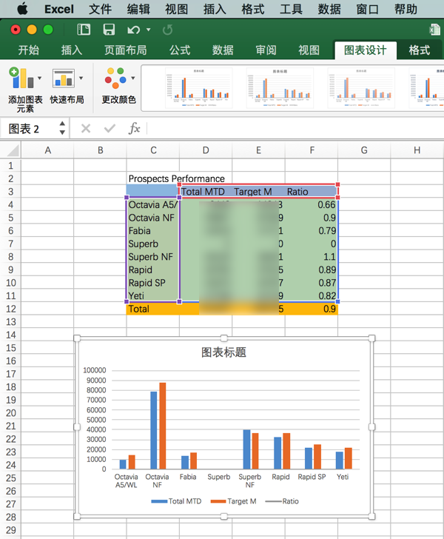Open the 帮助 menu

click(x=406, y=9)
